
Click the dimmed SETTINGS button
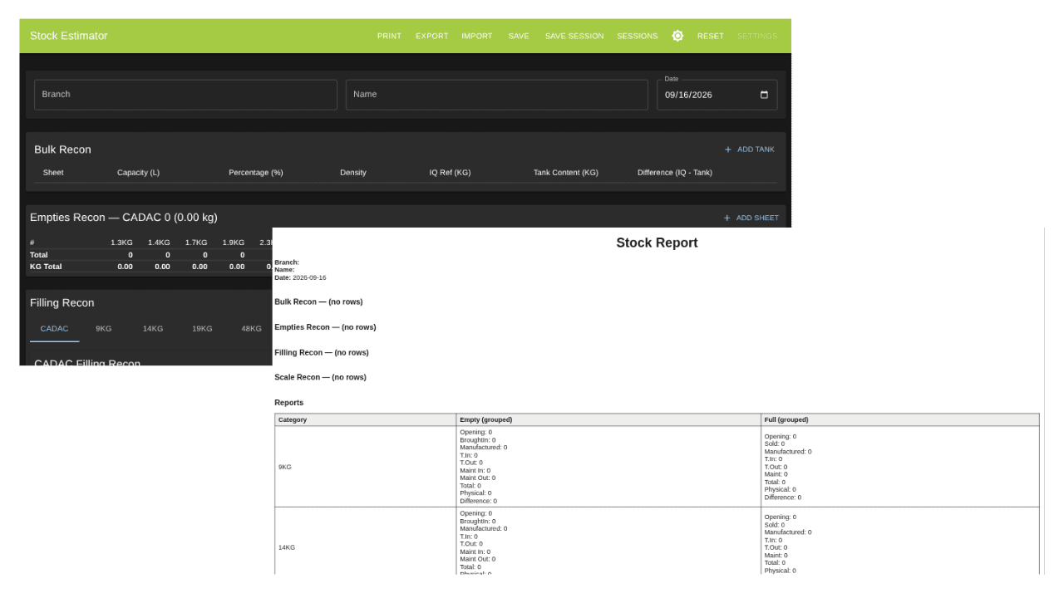(x=757, y=36)
